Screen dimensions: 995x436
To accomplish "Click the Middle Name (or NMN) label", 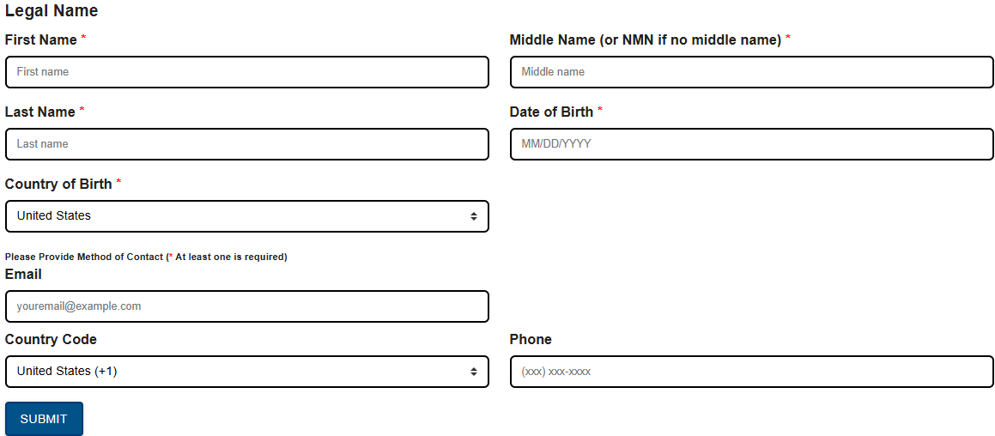I will (x=646, y=39).
